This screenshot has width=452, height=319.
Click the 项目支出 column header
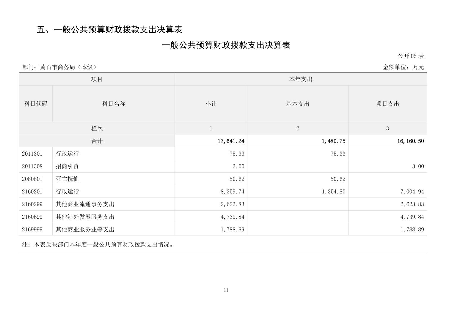[387, 104]
